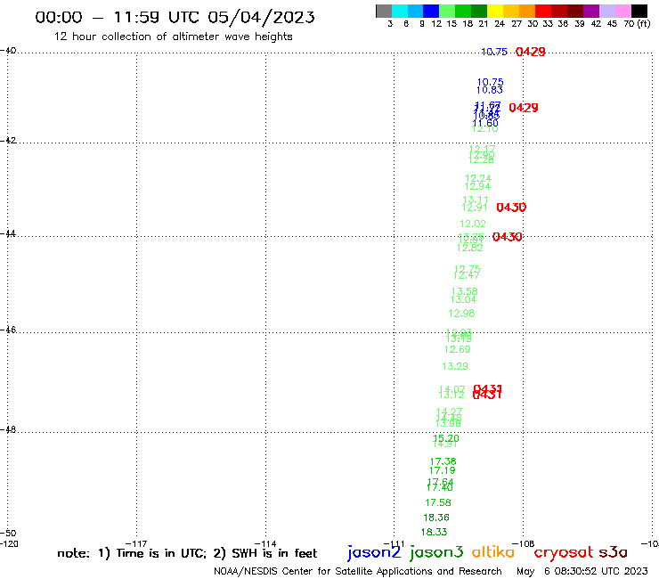The width and height of the screenshot is (659, 579).
Task: Click the longitude axis label -120
Action: pos(9,544)
